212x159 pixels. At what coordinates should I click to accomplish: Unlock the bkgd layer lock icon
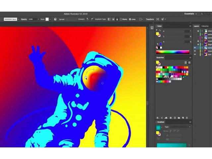(198, 44)
